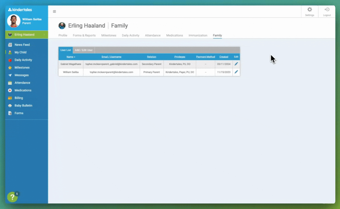Click the Privileges column header link

[x=180, y=57]
